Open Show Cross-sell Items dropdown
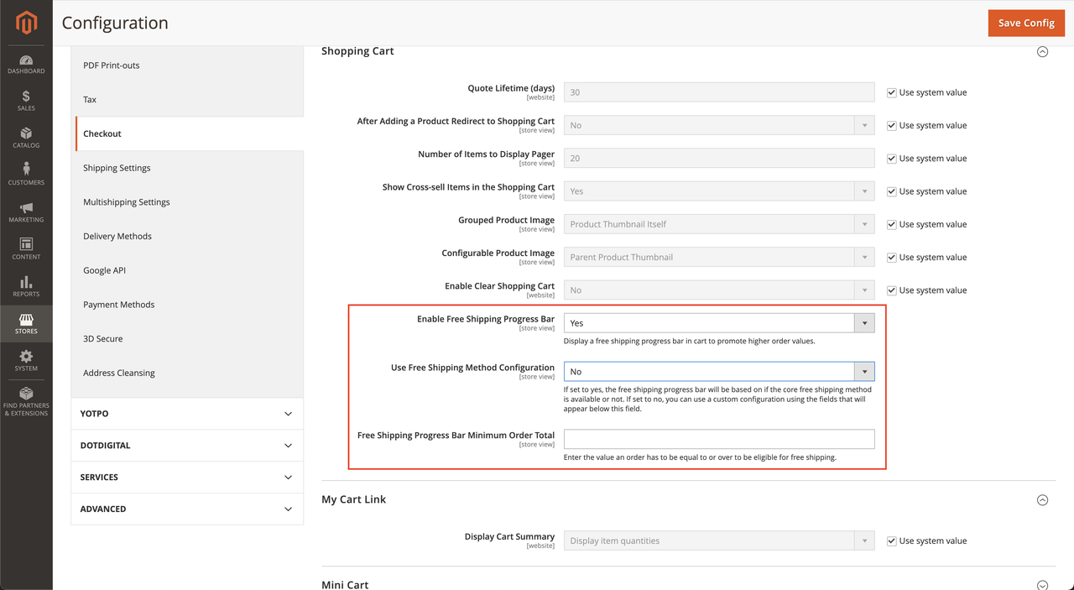1074x590 pixels. (719, 191)
